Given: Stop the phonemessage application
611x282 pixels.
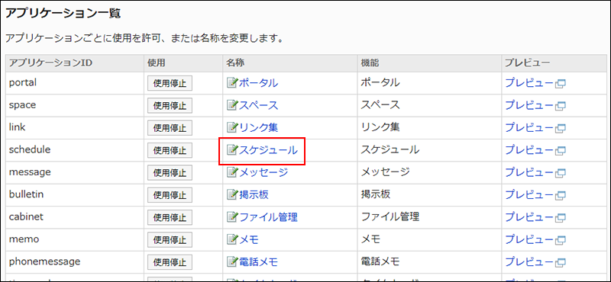Looking at the screenshot, I should (170, 261).
